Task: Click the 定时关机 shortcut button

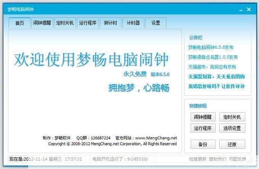Action: tap(232, 117)
